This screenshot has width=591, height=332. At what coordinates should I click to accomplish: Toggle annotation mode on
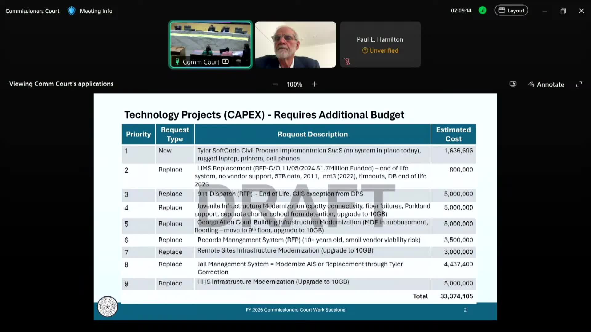(x=546, y=84)
